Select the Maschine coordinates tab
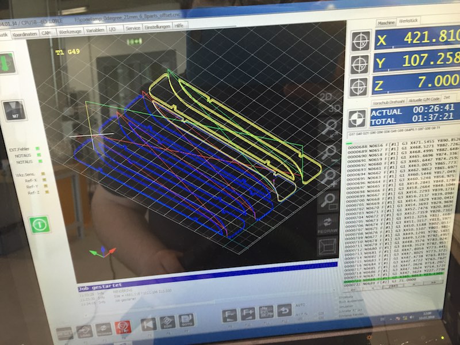Screen dimensions: 460x345 pyautogui.click(x=386, y=22)
